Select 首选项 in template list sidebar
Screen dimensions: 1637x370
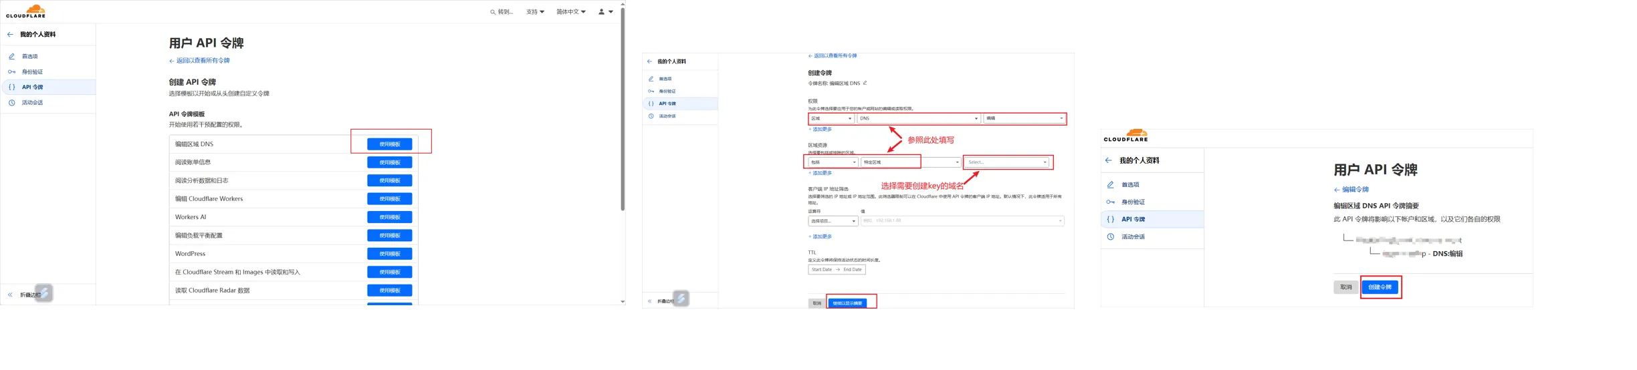(x=29, y=56)
